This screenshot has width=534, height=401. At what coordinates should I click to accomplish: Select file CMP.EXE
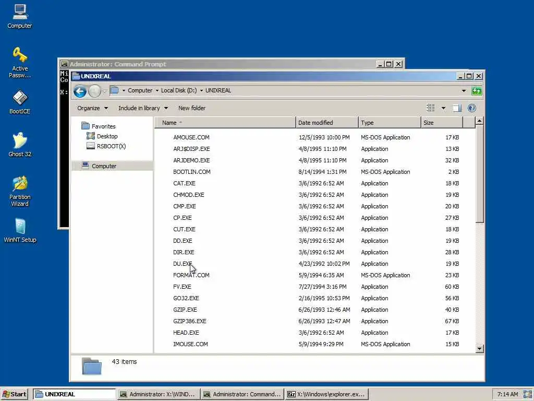click(x=184, y=206)
